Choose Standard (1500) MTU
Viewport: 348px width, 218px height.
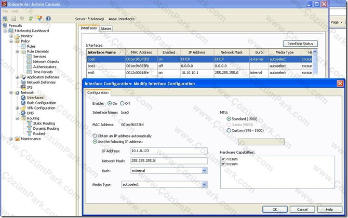click(229, 119)
